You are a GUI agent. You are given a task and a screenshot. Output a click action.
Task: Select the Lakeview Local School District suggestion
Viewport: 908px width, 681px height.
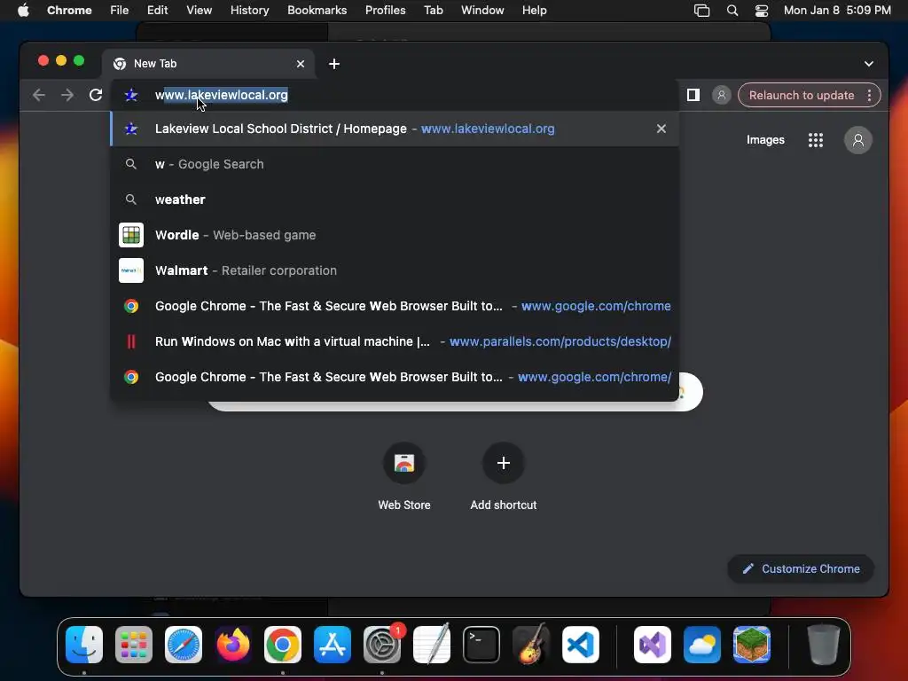395,129
